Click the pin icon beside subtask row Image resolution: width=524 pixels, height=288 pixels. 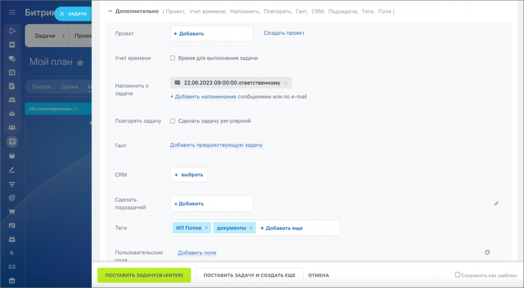pos(495,204)
